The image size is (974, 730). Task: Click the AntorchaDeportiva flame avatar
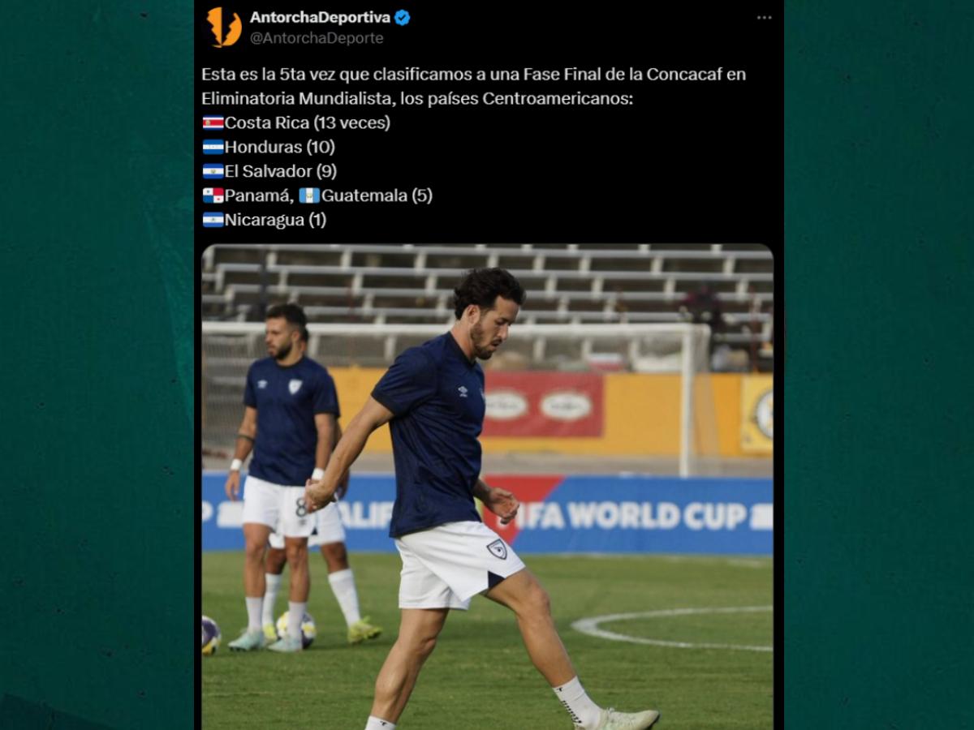[x=223, y=27]
